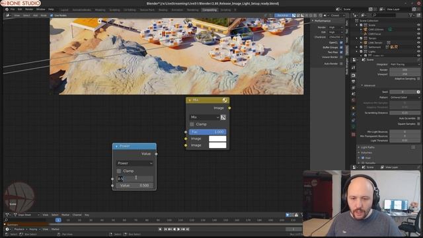This screenshot has width=423, height=238.
Task: Open second Image color swatch on Mix node
Action: (217, 145)
